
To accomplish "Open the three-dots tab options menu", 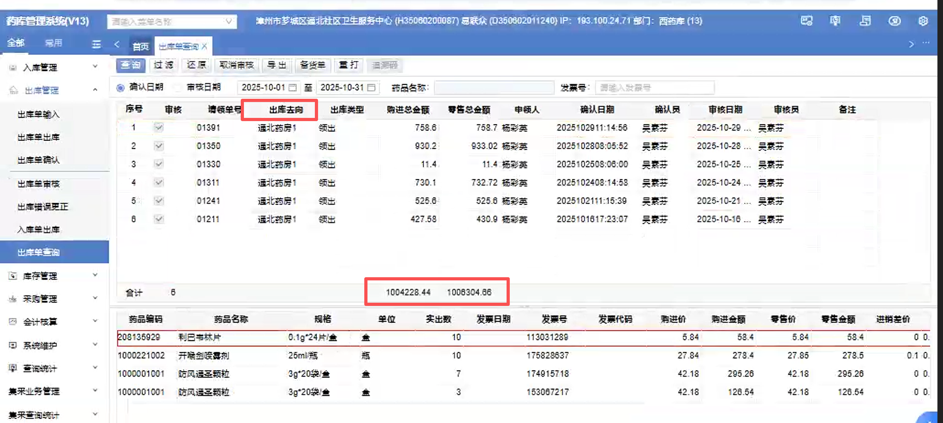I will click(x=926, y=43).
